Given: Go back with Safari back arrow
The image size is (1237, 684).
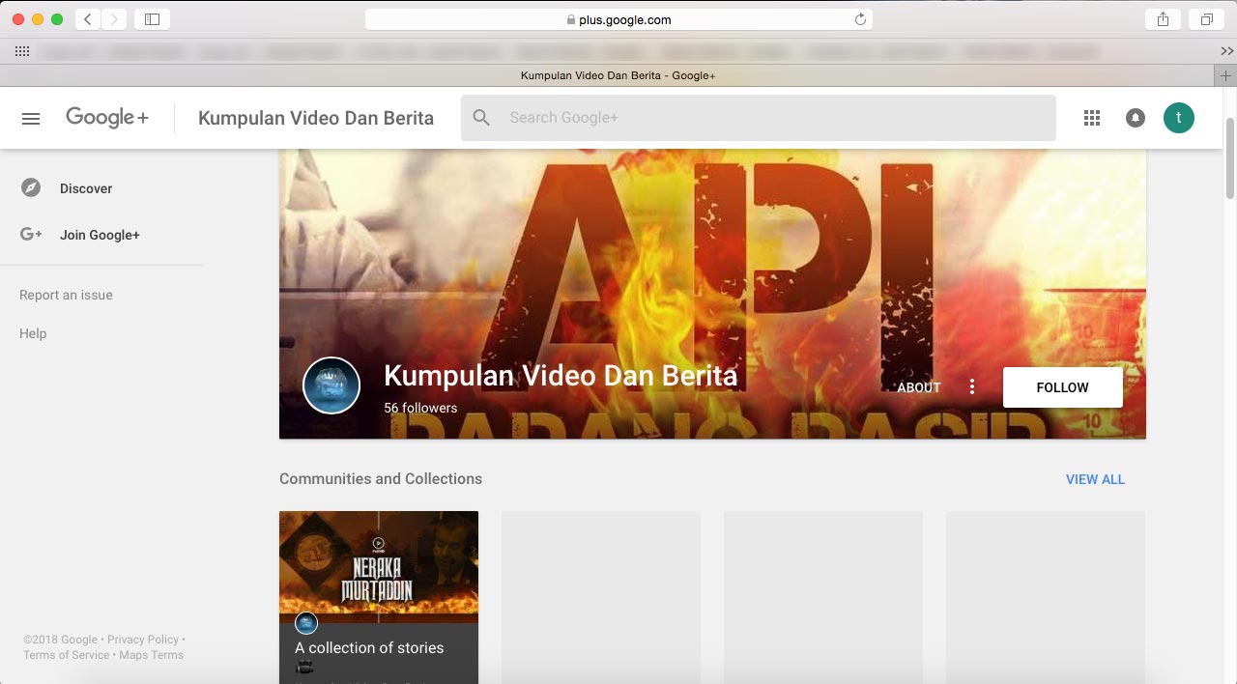Looking at the screenshot, I should pos(88,19).
